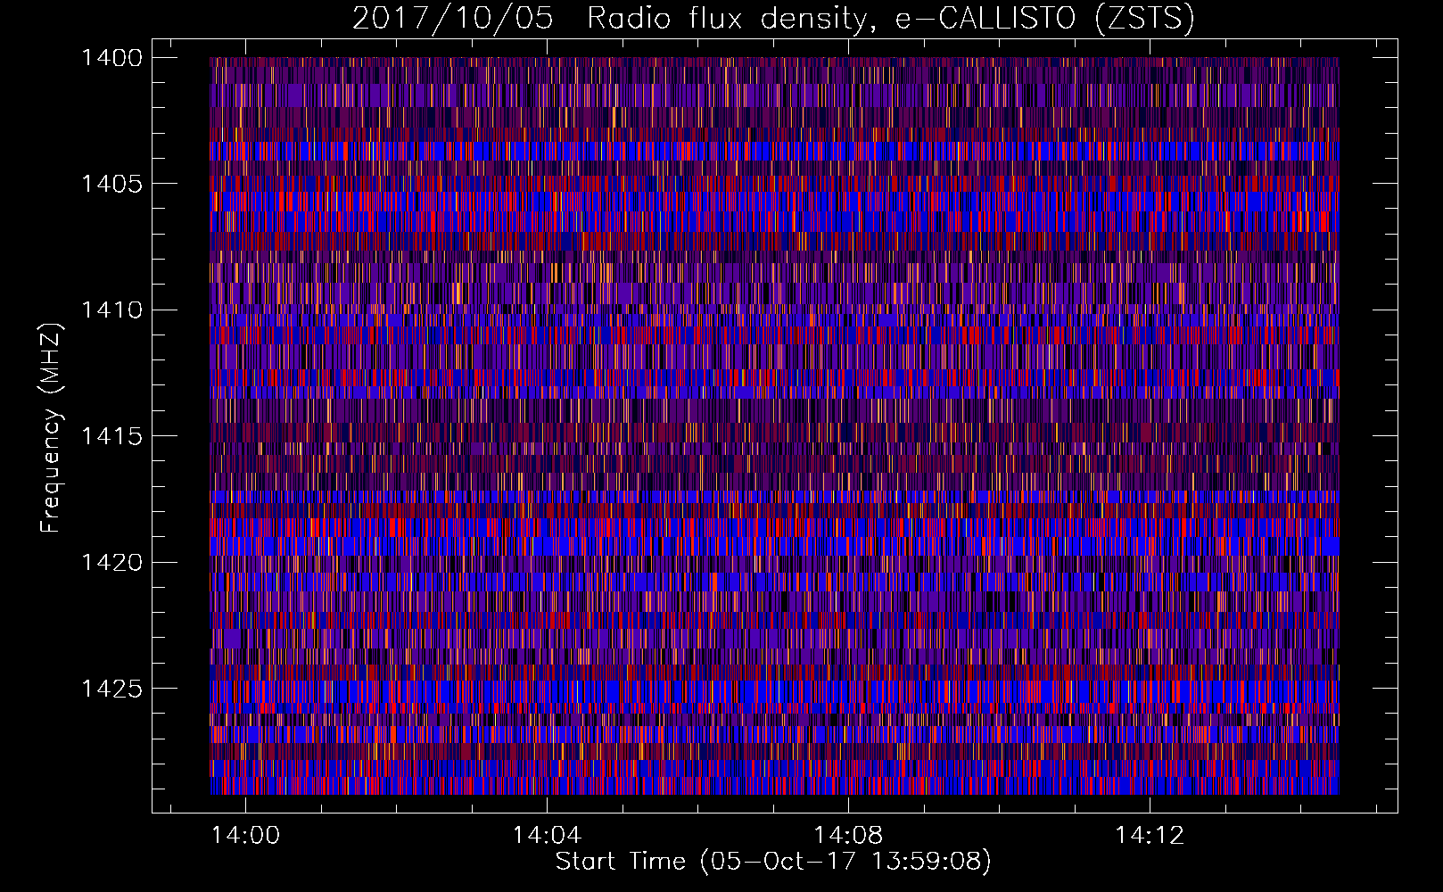Viewport: 1443px width, 892px height.
Task: Click the 1425 frequency tick label
Action: point(111,689)
